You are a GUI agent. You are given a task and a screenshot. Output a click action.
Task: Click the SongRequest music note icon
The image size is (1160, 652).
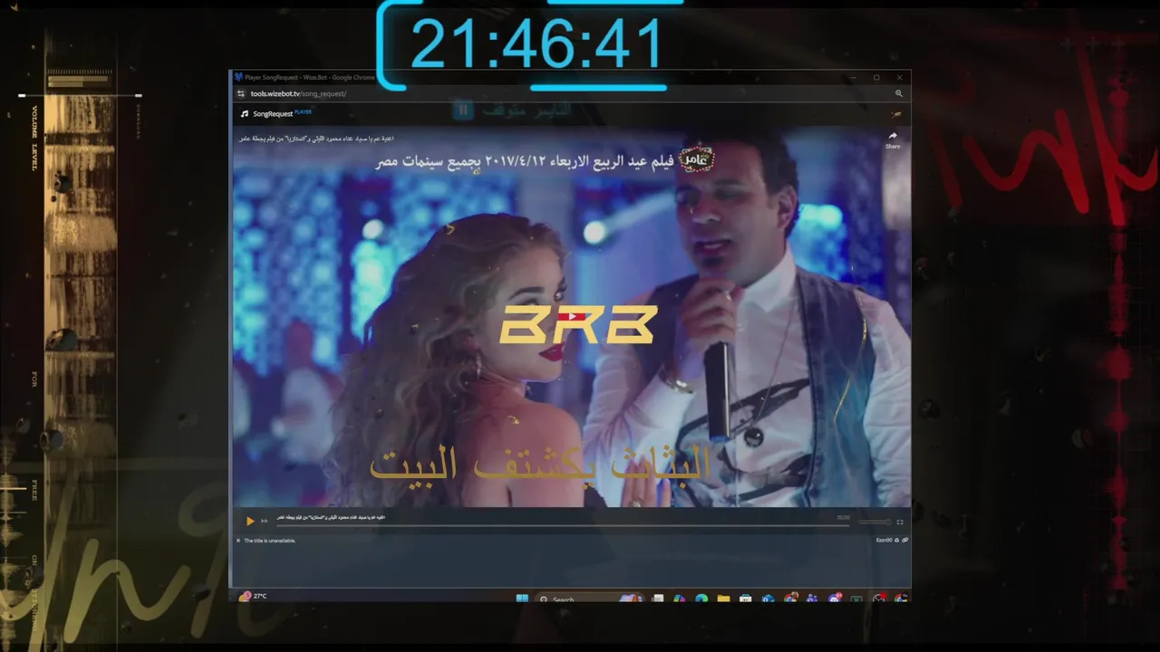(245, 114)
